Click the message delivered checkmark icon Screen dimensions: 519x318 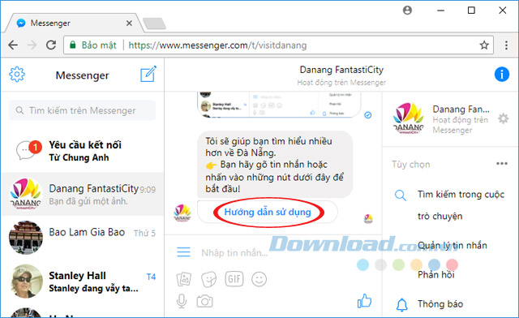pos(367,115)
